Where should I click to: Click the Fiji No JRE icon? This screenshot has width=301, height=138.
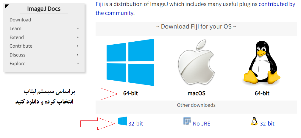coord(187,121)
